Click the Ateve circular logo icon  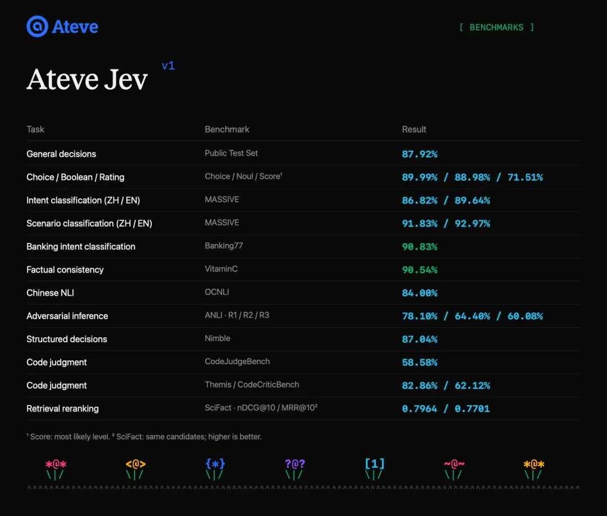pos(37,26)
